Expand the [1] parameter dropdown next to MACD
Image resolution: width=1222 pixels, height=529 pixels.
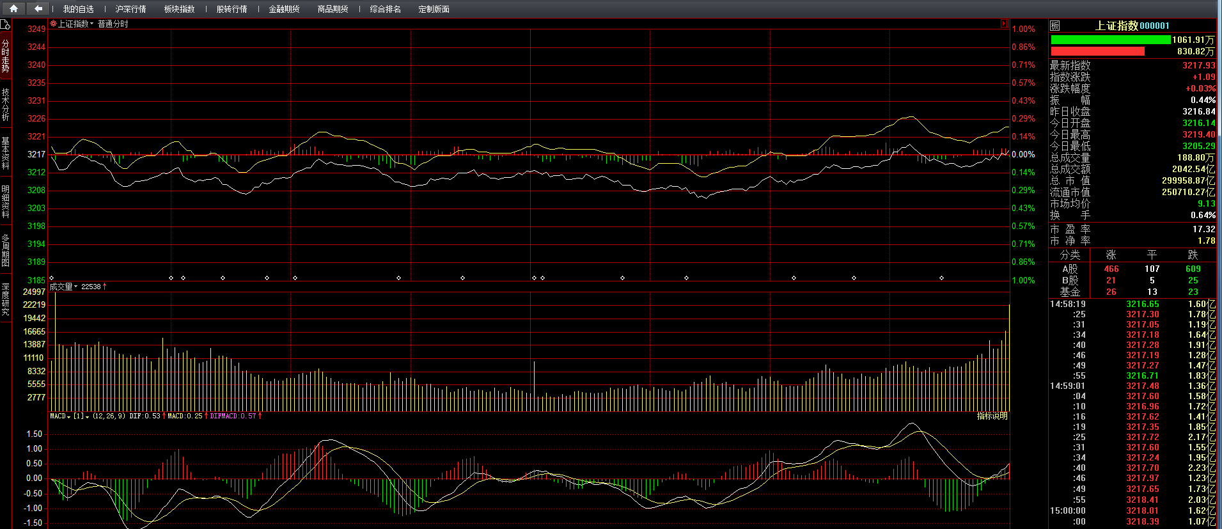coord(87,416)
